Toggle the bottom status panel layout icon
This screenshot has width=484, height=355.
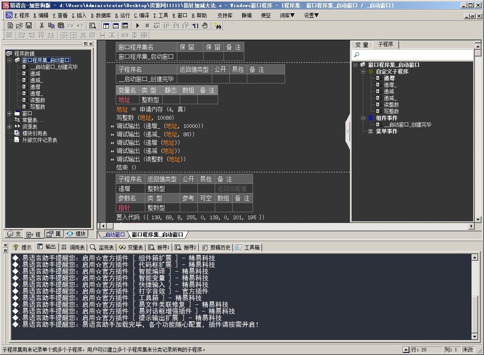tap(115, 26)
